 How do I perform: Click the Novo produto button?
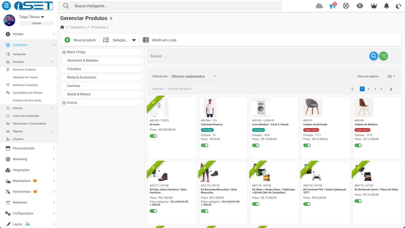(x=80, y=40)
